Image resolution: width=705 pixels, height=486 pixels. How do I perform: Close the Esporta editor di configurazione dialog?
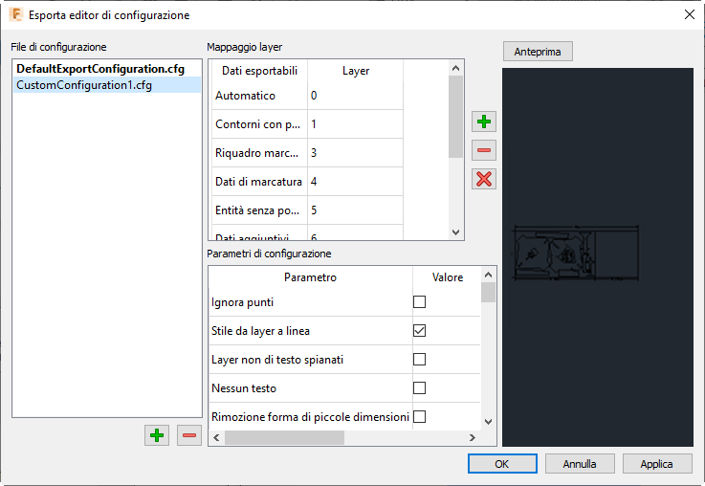tap(690, 14)
